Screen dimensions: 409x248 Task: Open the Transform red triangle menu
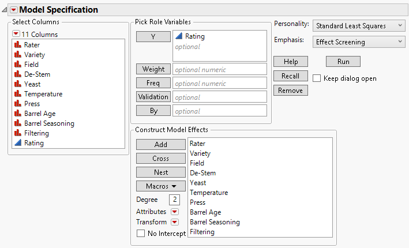point(174,222)
